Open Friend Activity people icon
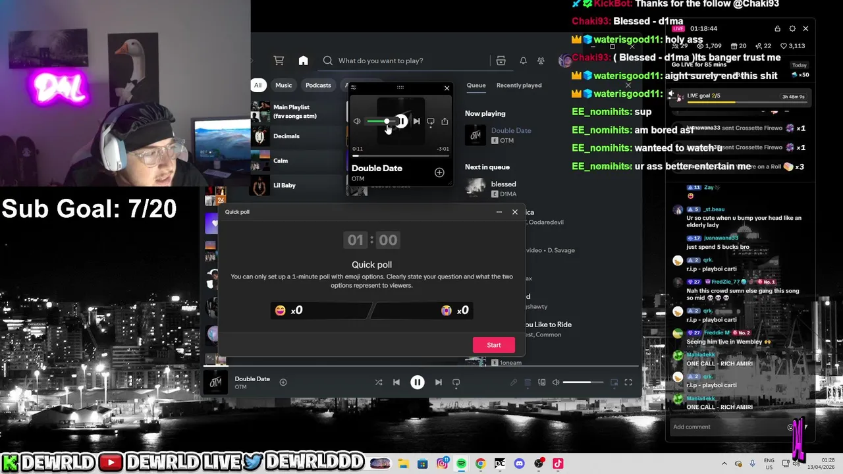 pos(541,61)
